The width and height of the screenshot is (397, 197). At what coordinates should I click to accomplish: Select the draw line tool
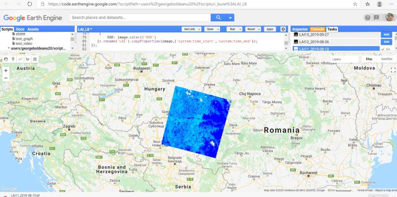(20, 59)
